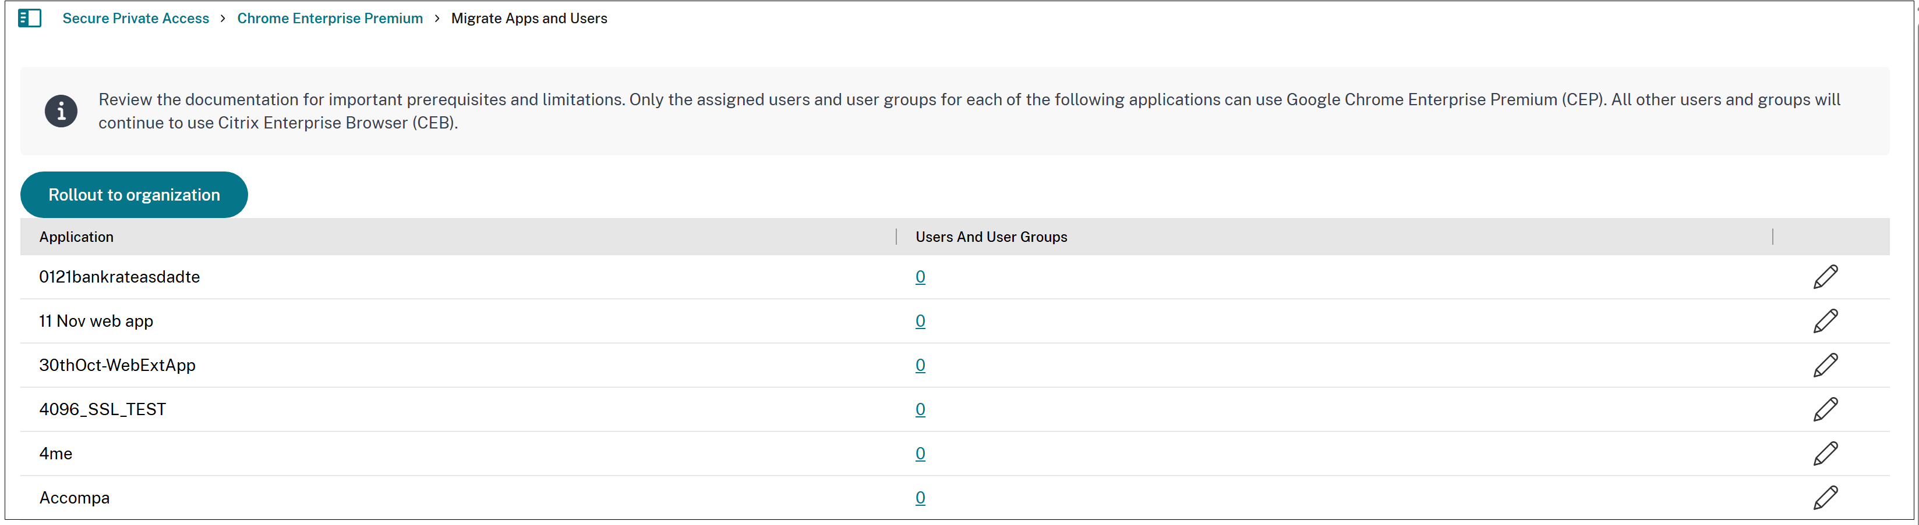This screenshot has width=1919, height=525.
Task: Click the Application column header
Action: coord(77,237)
